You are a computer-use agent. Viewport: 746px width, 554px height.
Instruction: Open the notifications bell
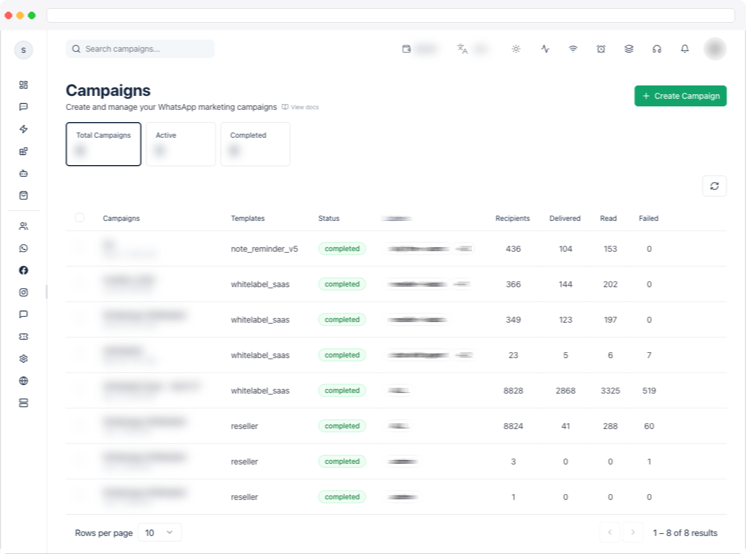(685, 49)
